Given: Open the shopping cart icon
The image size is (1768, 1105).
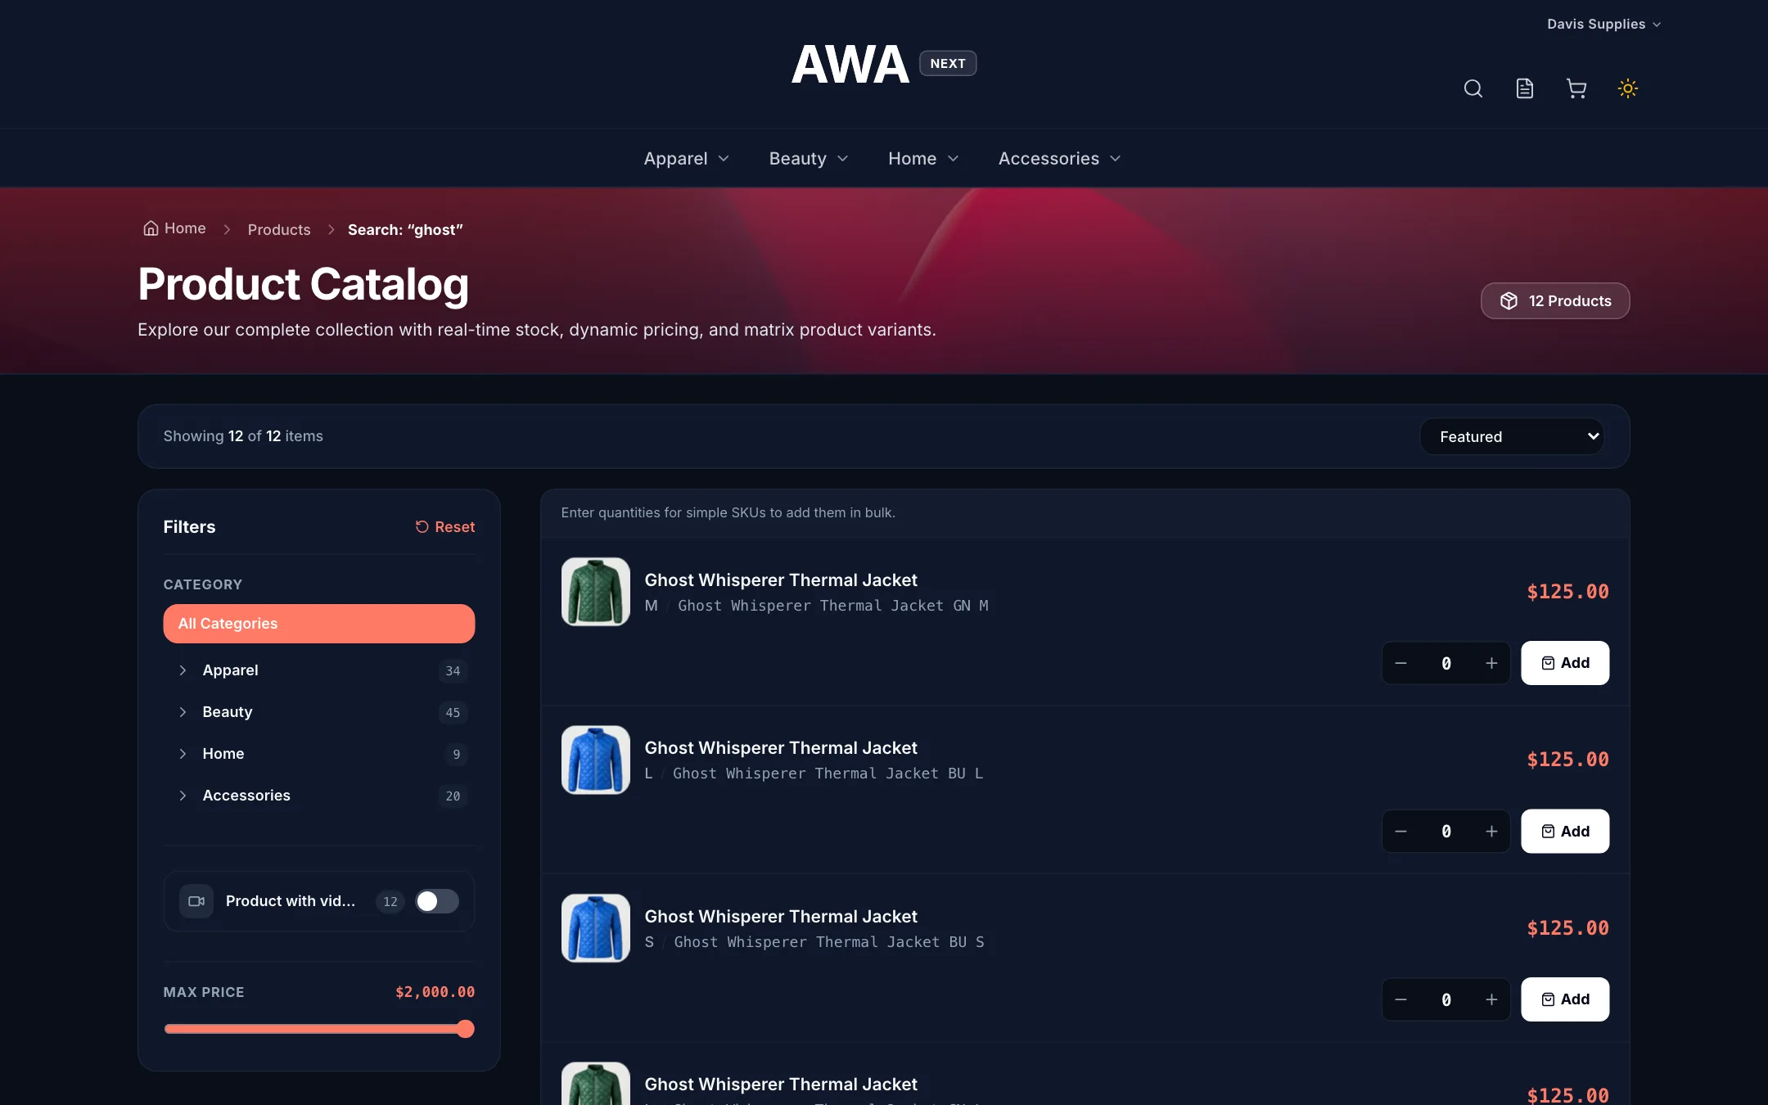Looking at the screenshot, I should point(1576,88).
